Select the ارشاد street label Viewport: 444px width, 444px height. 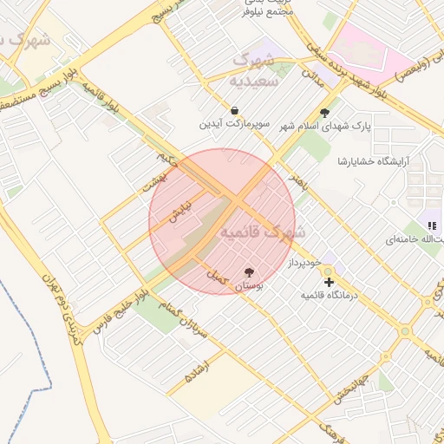197,371
